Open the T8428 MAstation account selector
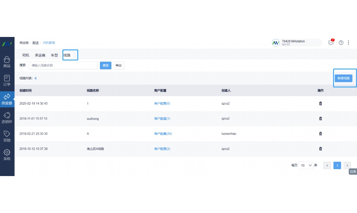Screen dimensions: 357x213 point(297,43)
